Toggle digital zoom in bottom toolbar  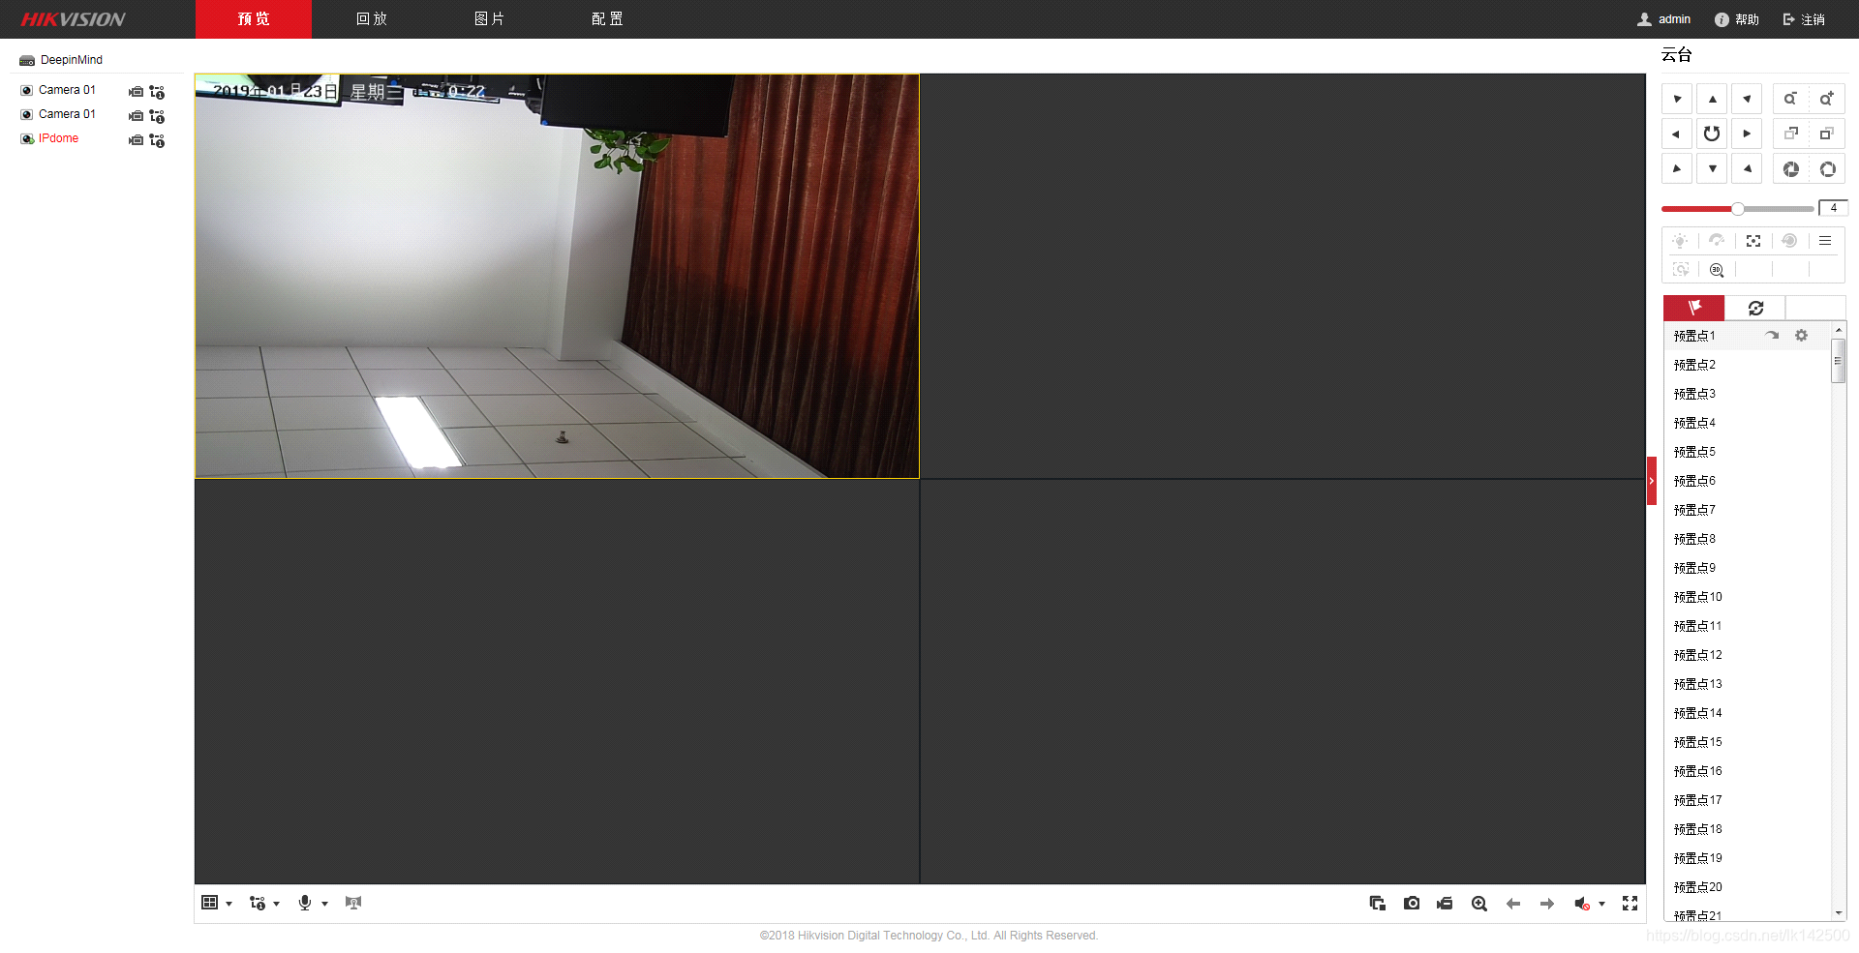(x=1479, y=903)
